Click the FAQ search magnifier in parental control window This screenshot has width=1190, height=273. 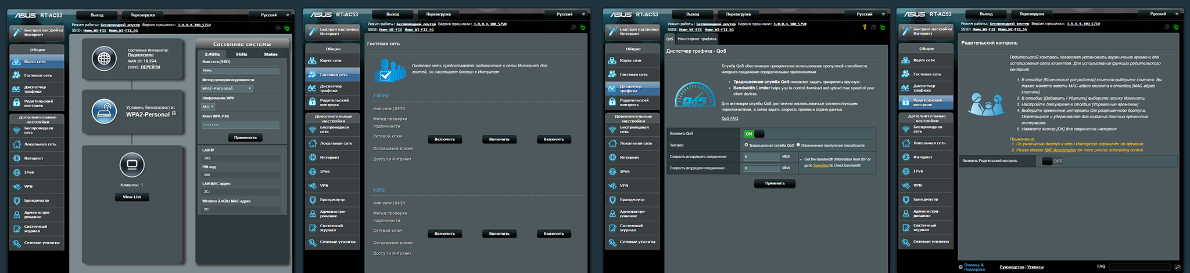click(1177, 267)
